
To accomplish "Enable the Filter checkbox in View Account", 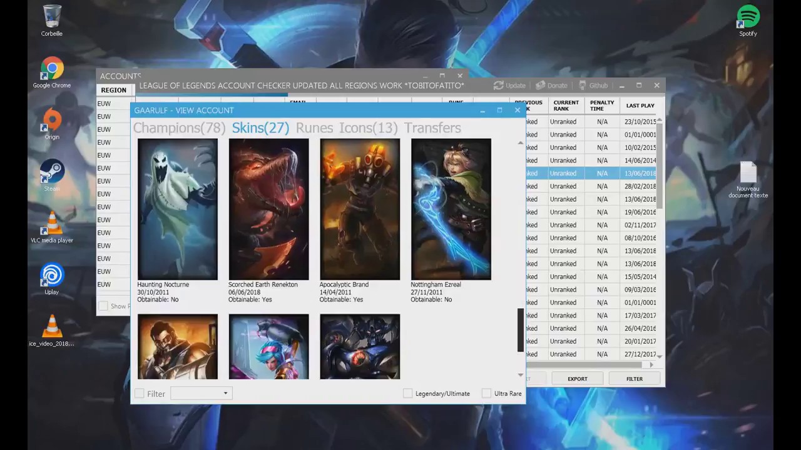I will click(x=140, y=393).
